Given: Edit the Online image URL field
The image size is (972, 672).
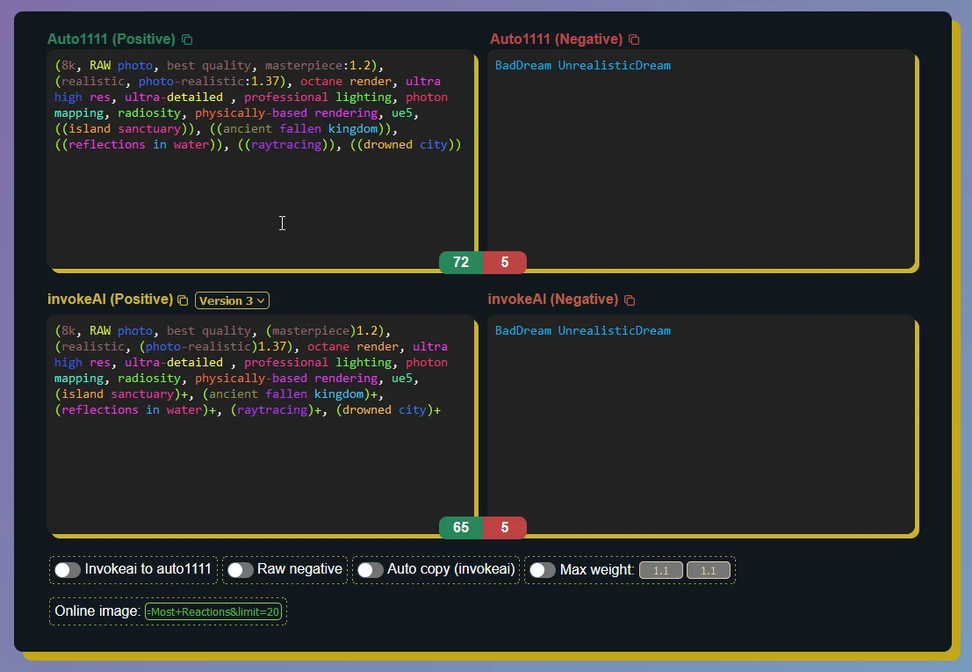Looking at the screenshot, I should (x=213, y=612).
